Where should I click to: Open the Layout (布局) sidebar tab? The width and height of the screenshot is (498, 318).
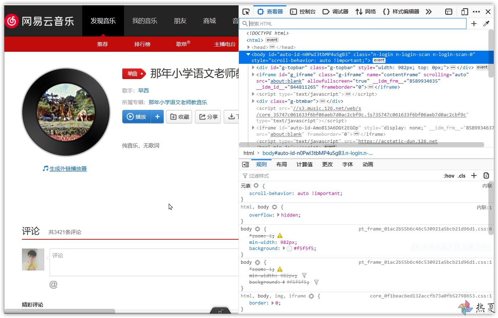pyautogui.click(x=281, y=164)
